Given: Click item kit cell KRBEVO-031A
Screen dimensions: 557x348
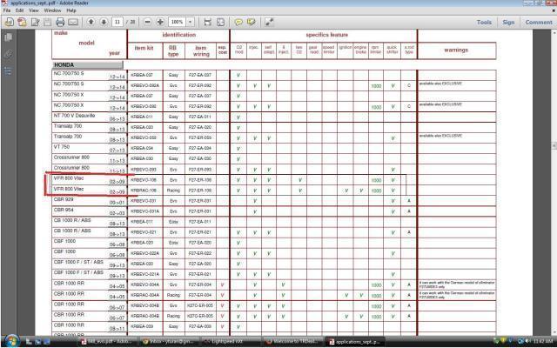Looking at the screenshot, I should (x=145, y=211).
